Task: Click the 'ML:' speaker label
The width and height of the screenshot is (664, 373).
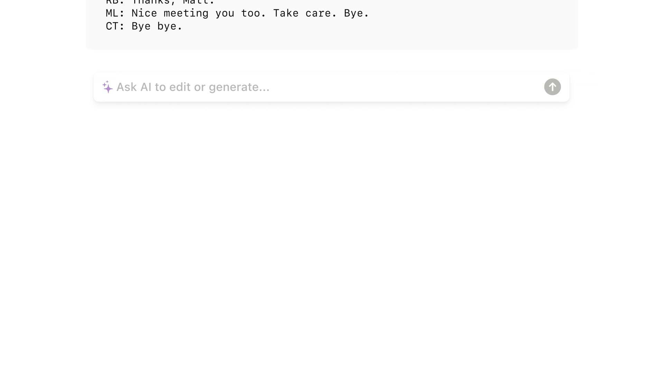Action: (x=115, y=13)
